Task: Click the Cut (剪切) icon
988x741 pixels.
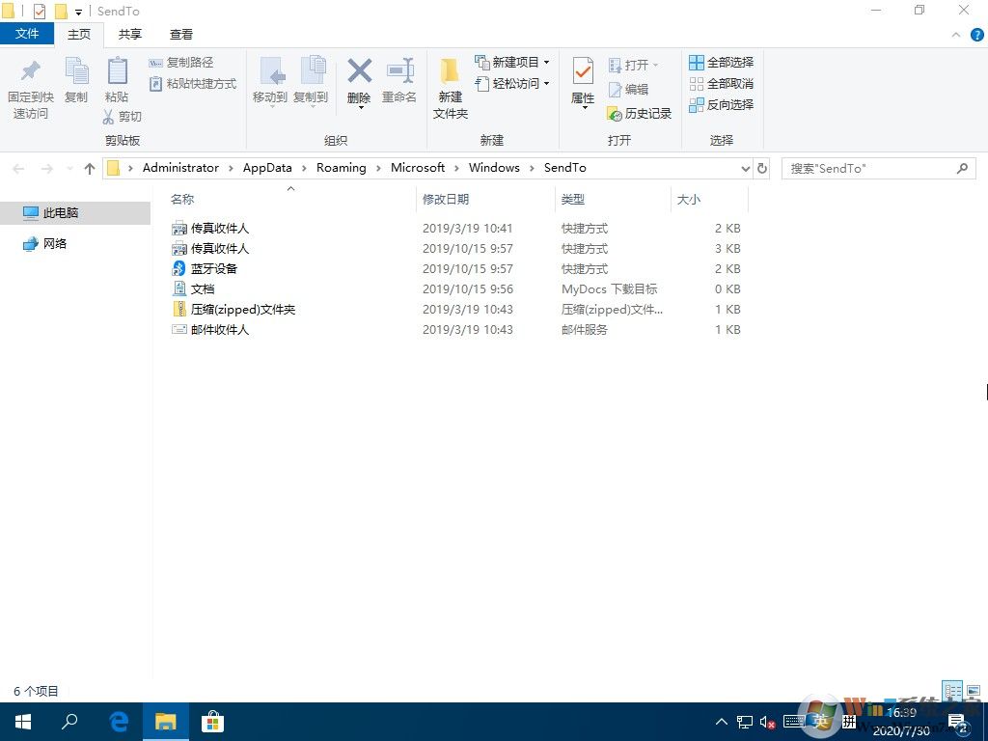Action: [x=123, y=116]
